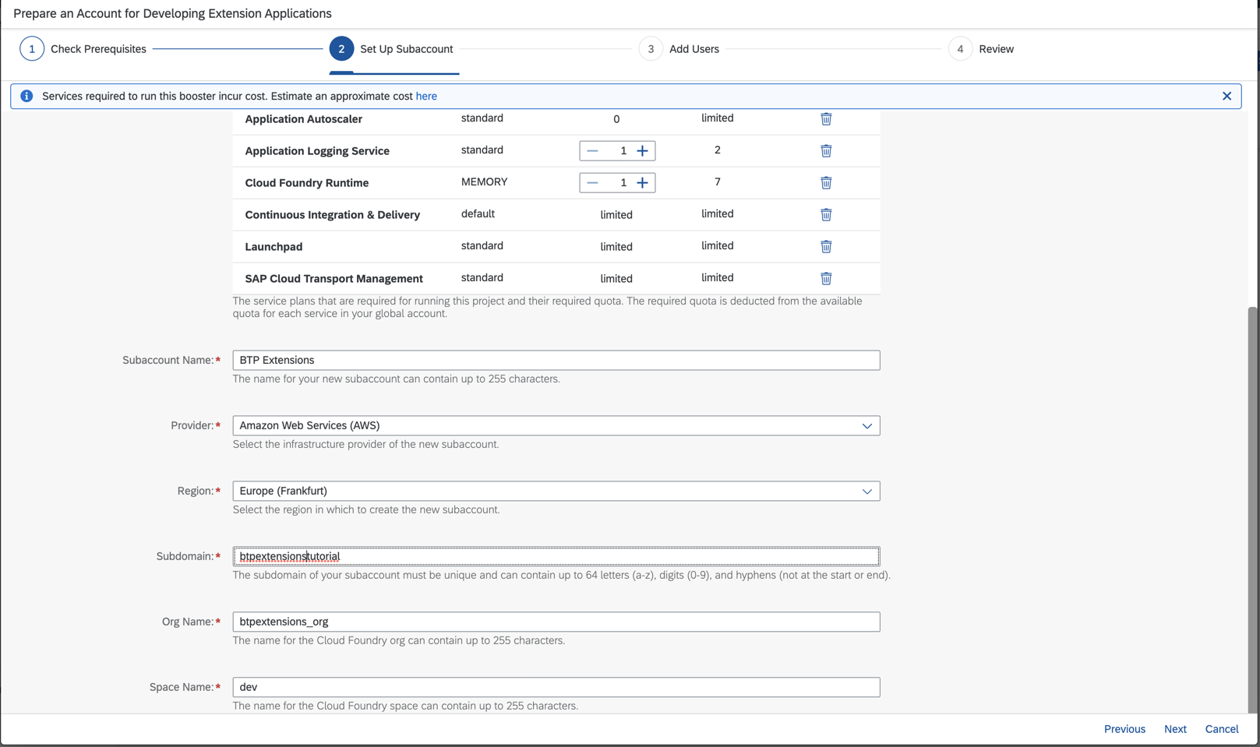
Task: Go to step 1 Check Prerequisites
Action: (x=83, y=49)
